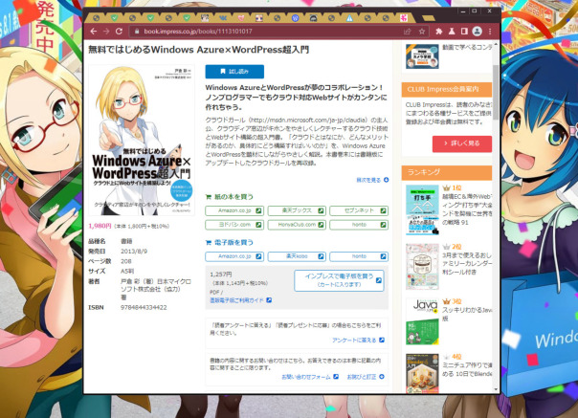
Task: Open the 動画で学べる banner thumbnail
Action: (x=422, y=56)
